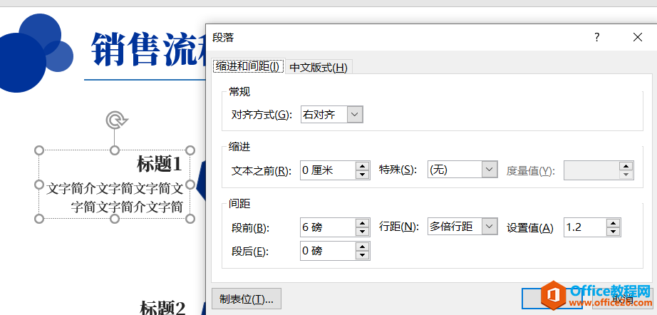Click the 段前 spacing input field

click(328, 227)
